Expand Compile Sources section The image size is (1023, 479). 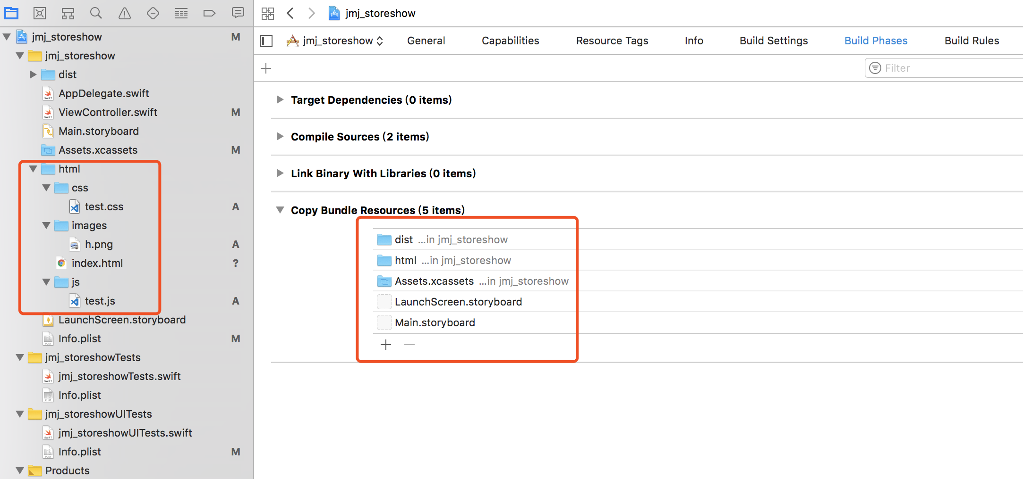(280, 136)
